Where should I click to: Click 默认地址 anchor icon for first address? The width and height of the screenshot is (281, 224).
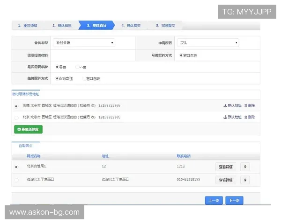pyautogui.click(x=225, y=105)
